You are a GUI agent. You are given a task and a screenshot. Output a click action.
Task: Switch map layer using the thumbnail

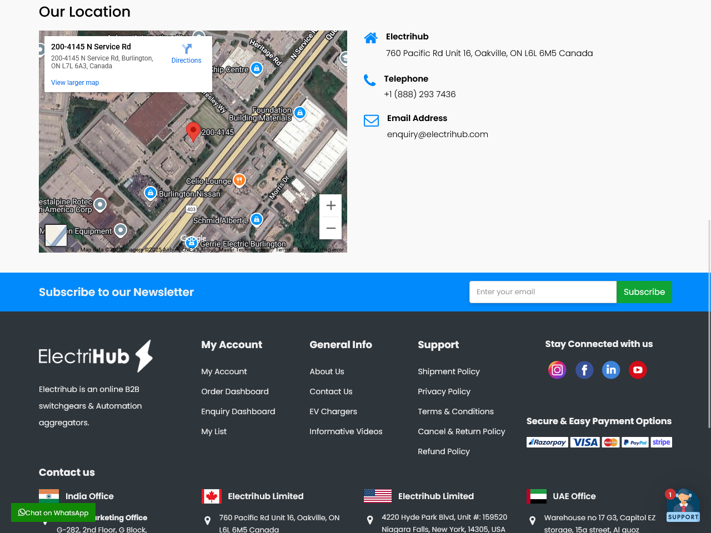point(56,235)
